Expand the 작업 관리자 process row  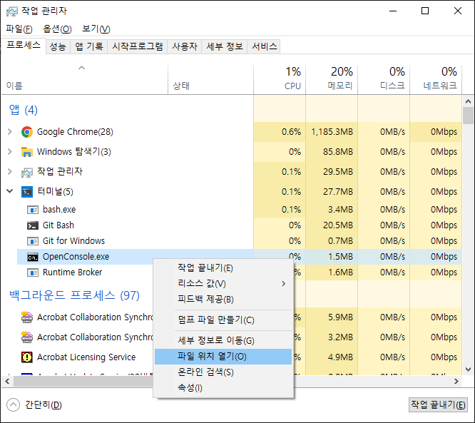pyautogui.click(x=10, y=172)
